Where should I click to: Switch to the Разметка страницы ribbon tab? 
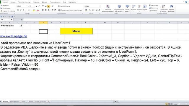pyautogui.click(x=24, y=2)
